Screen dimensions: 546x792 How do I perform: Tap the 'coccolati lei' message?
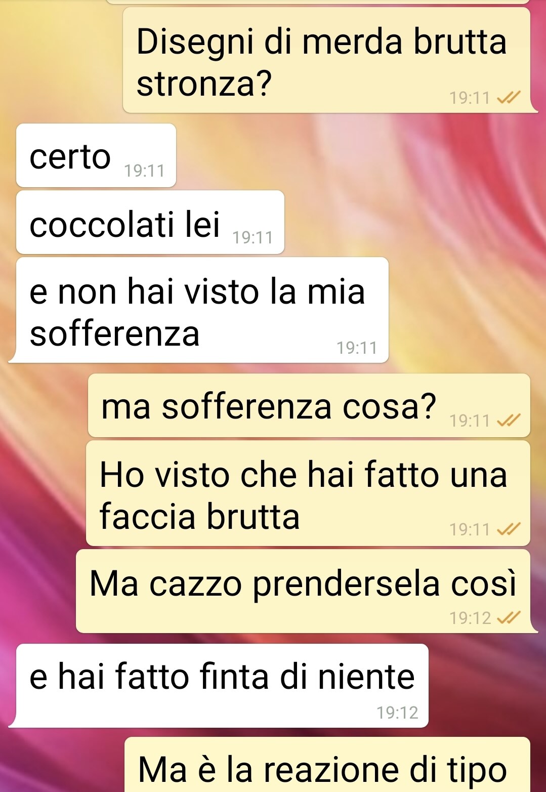click(150, 222)
